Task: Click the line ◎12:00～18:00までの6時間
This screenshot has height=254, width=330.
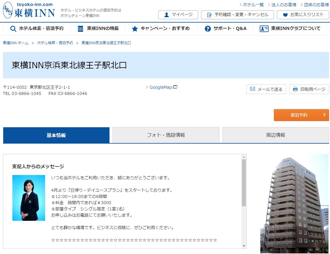Action: [79, 196]
